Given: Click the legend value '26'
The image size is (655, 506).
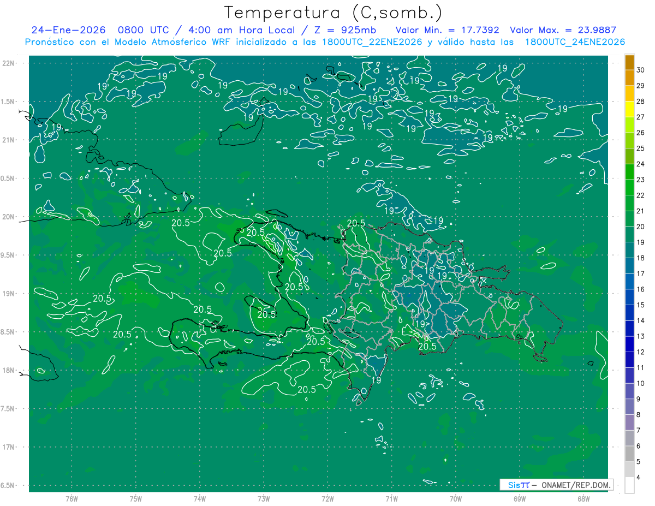Looking at the screenshot, I should [641, 133].
